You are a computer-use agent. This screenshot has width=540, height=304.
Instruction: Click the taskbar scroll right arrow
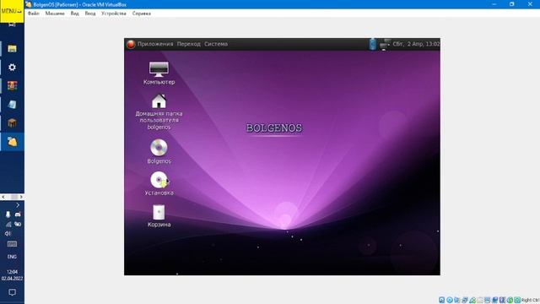click(21, 197)
